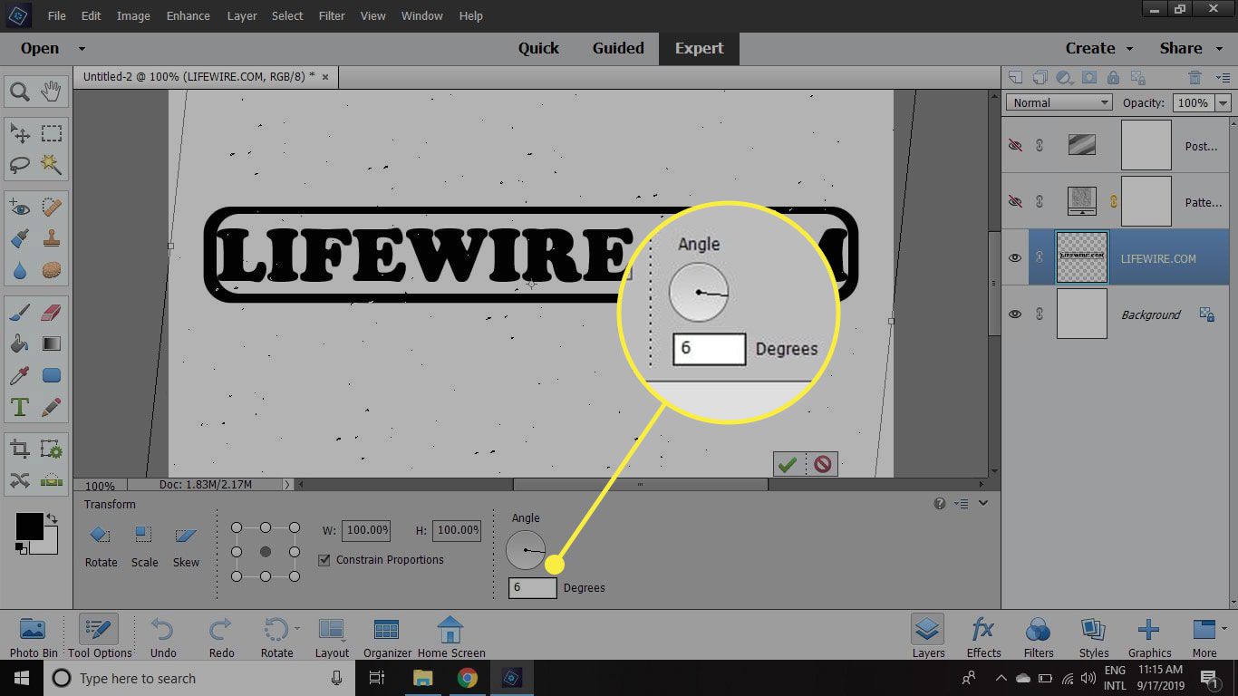Expand the Create dropdown arrow
Viewport: 1238px width, 696px height.
(x=1129, y=49)
